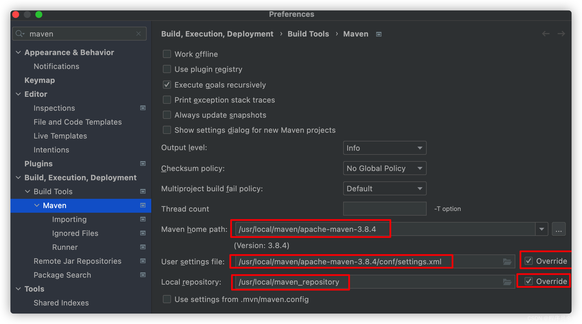The height and width of the screenshot is (324, 582).
Task: Click the Thread count input field
Action: tap(384, 209)
